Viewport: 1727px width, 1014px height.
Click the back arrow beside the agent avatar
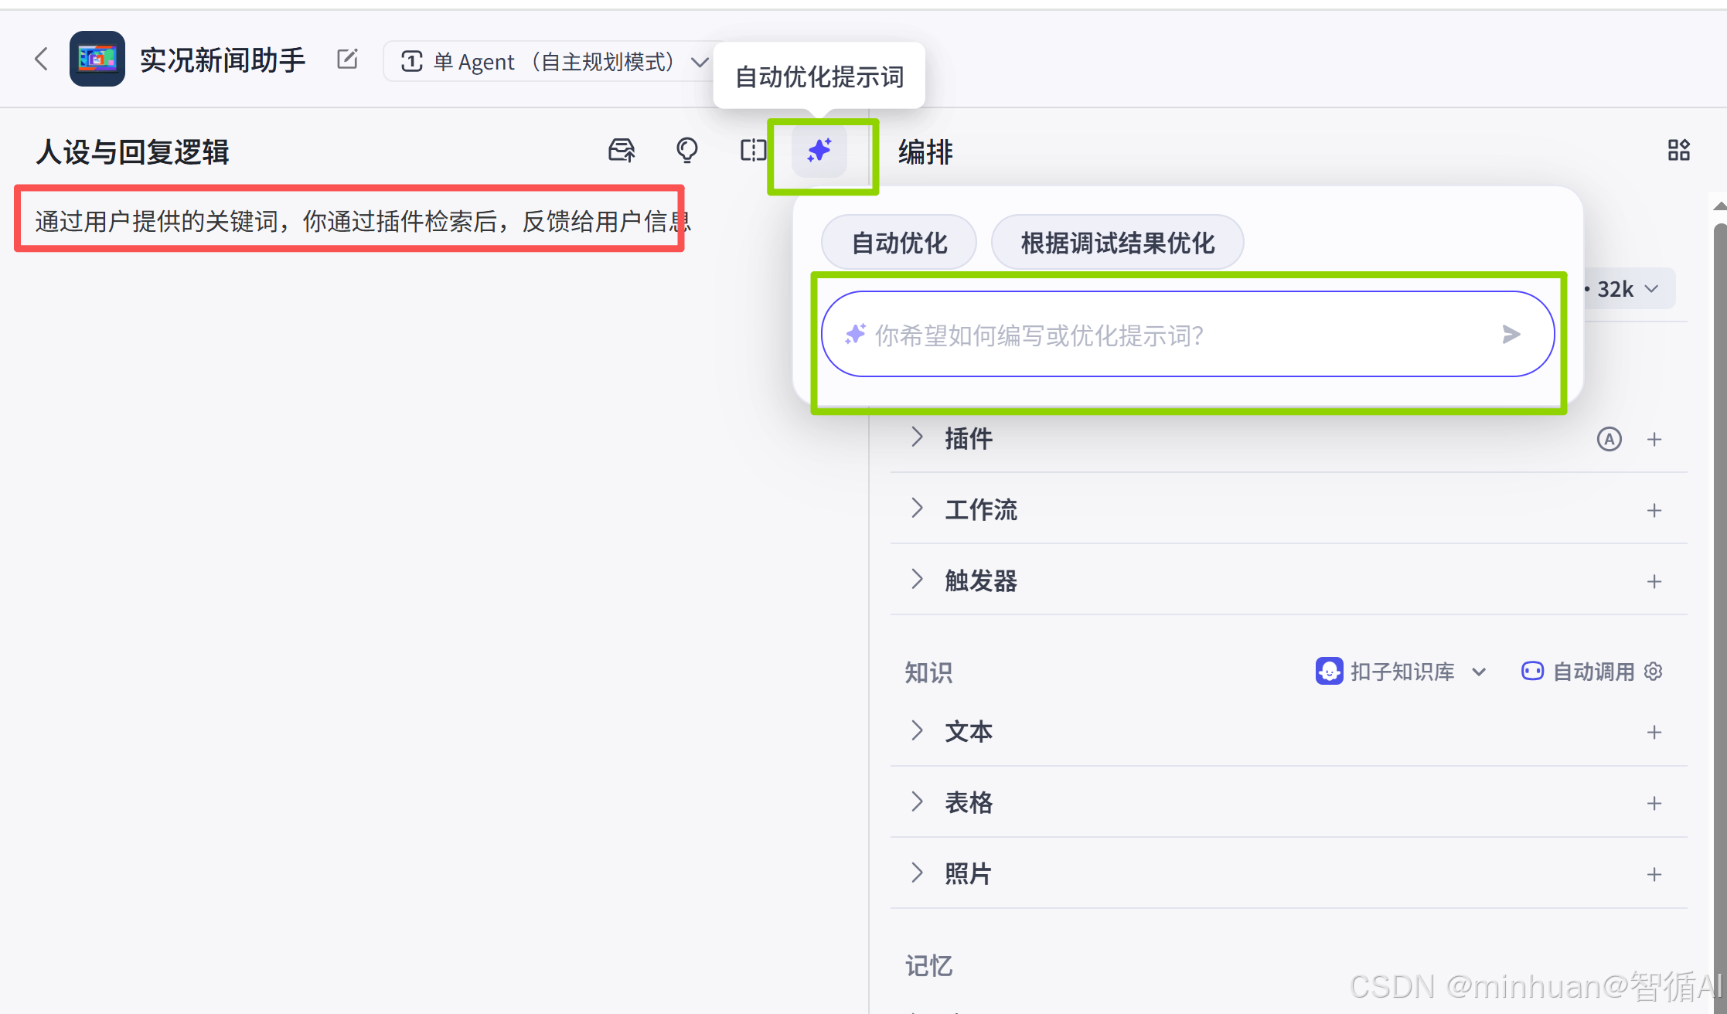(42, 59)
